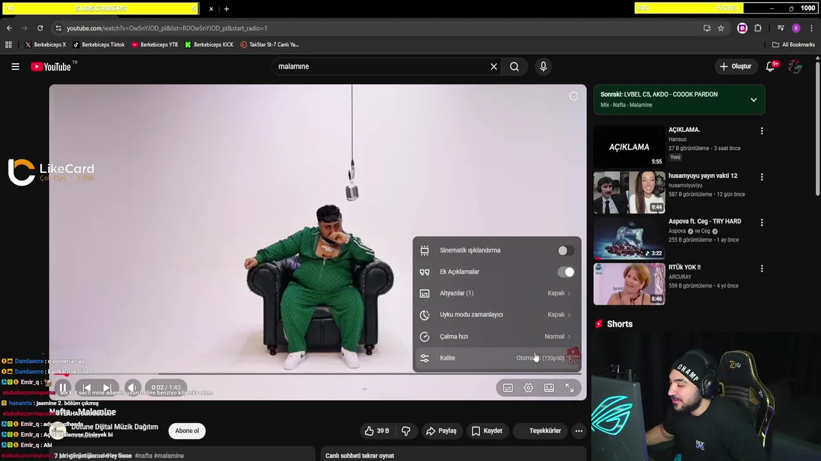Clear the search box with X
Viewport: 821px width, 461px height.
coord(494,67)
